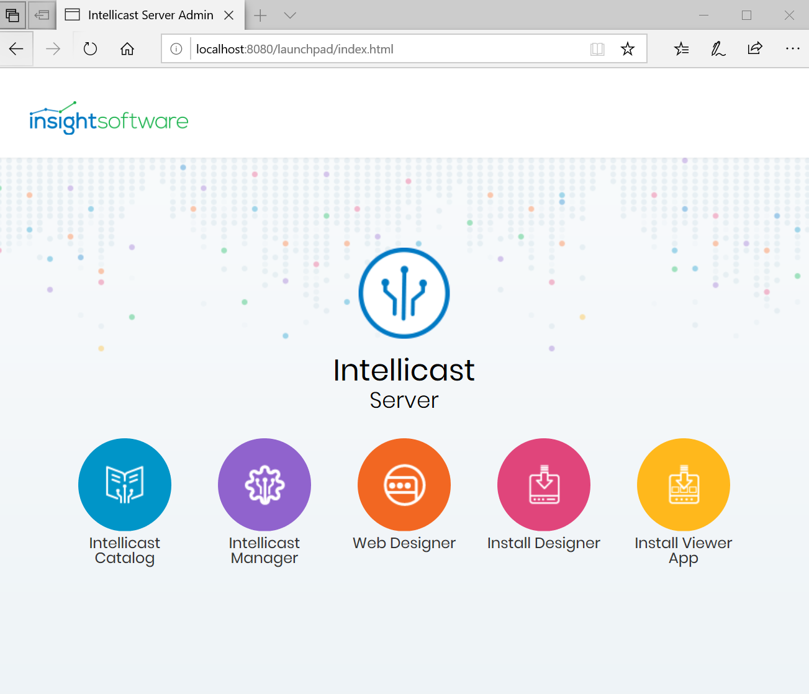
Task: Click the Intellicast heading text
Action: [404, 371]
